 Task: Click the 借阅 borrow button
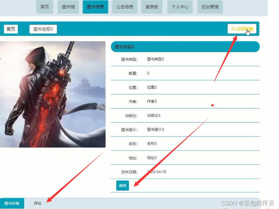coord(122,185)
